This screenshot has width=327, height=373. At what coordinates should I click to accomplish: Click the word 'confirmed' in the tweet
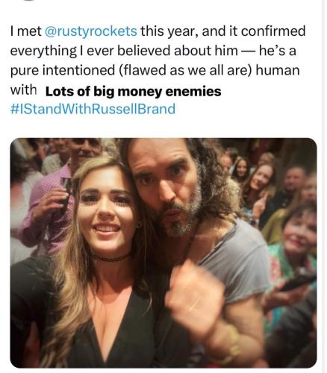[273, 31]
